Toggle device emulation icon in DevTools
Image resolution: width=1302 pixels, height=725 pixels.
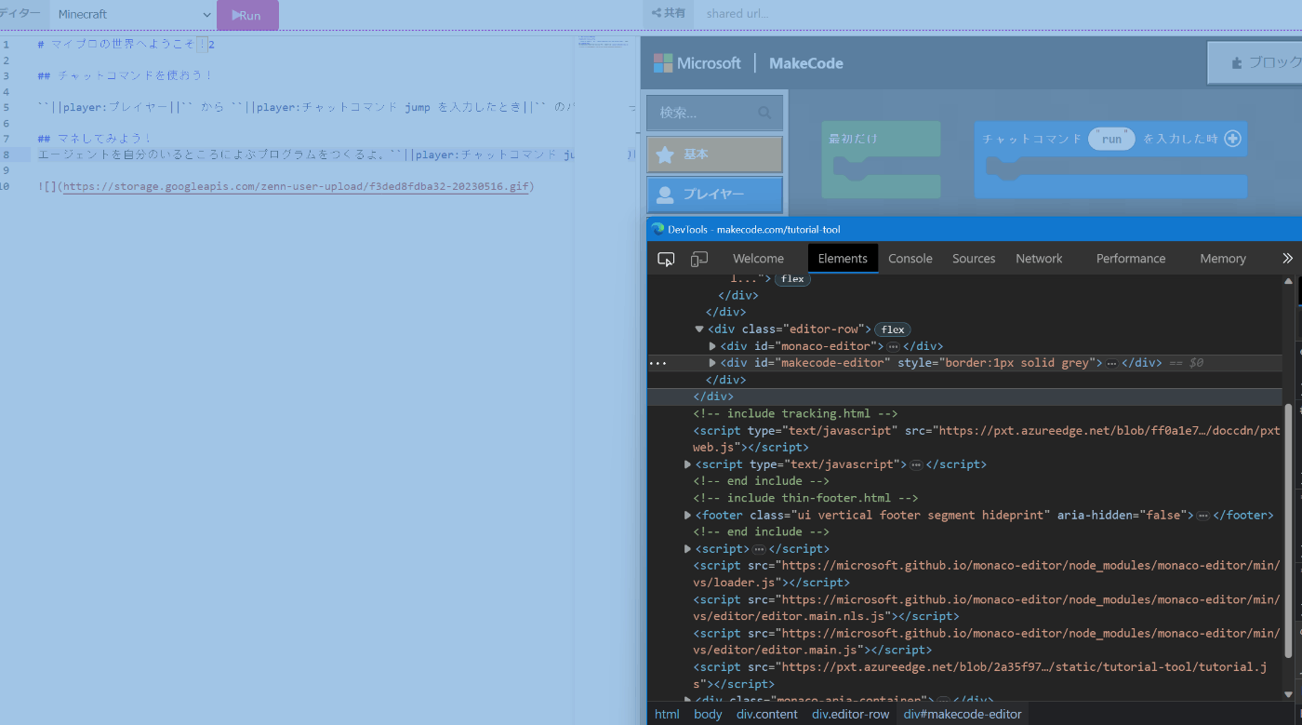(x=699, y=259)
